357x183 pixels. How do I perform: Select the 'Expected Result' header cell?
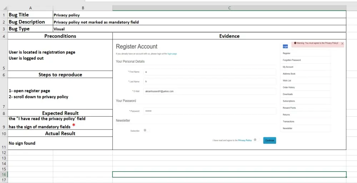coord(60,113)
